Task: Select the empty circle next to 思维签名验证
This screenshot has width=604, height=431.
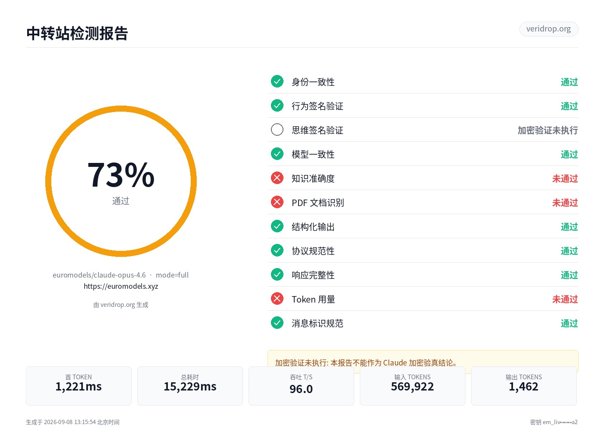Action: [x=277, y=130]
